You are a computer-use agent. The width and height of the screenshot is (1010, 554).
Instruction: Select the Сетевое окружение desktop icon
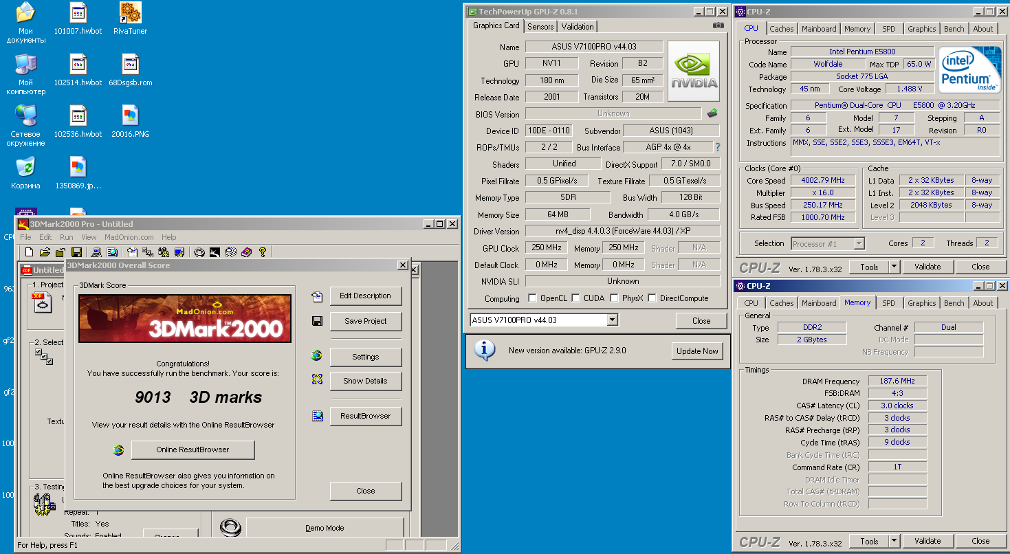coord(25,126)
